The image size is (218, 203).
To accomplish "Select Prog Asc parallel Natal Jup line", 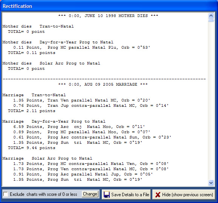I will (x=83, y=174).
